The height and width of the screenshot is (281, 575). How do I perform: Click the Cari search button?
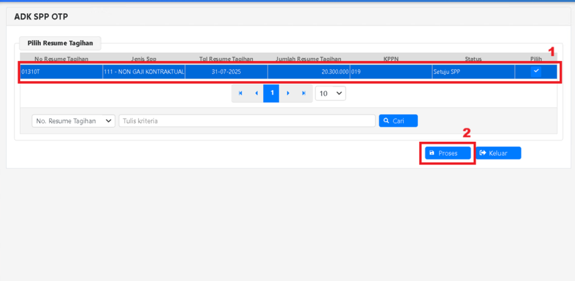(398, 121)
